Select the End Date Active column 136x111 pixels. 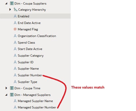tap(29, 23)
